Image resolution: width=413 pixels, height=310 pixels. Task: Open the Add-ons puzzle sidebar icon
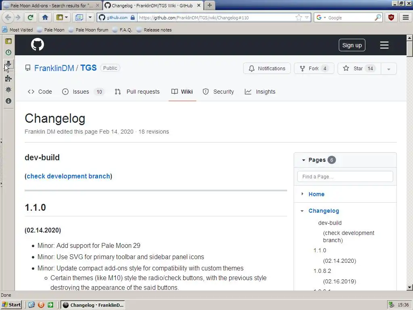tap(8, 78)
